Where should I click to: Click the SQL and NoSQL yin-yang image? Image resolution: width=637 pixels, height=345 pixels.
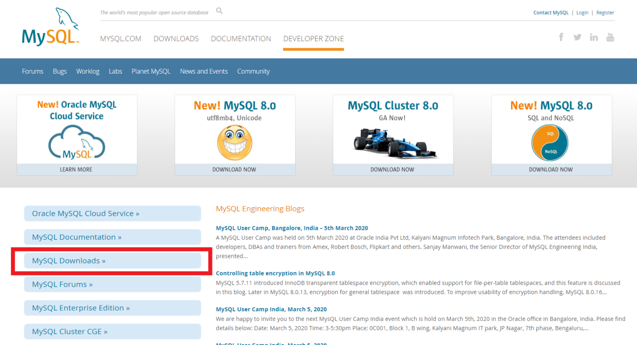pyautogui.click(x=551, y=143)
